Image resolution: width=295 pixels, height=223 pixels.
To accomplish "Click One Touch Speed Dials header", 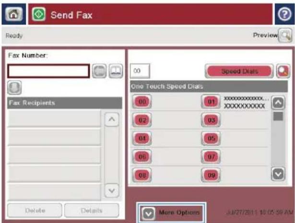I will click(x=209, y=86).
